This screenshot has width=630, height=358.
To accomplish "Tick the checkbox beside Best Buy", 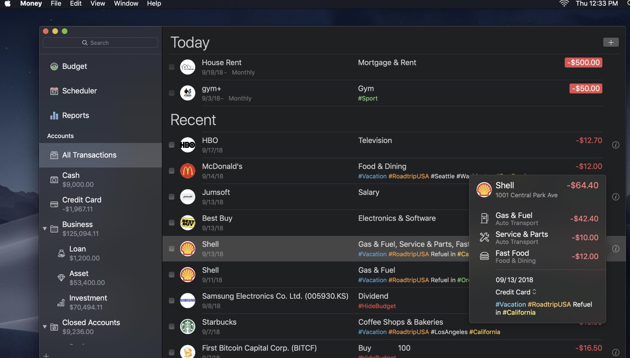I will pyautogui.click(x=171, y=223).
